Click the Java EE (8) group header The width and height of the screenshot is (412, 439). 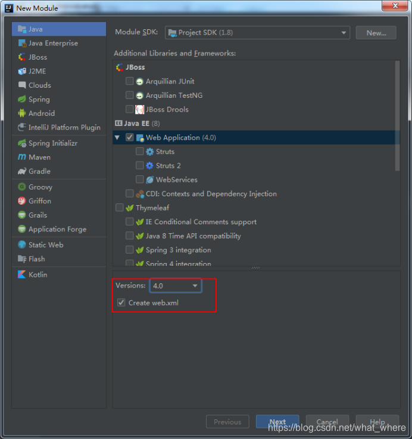click(138, 123)
